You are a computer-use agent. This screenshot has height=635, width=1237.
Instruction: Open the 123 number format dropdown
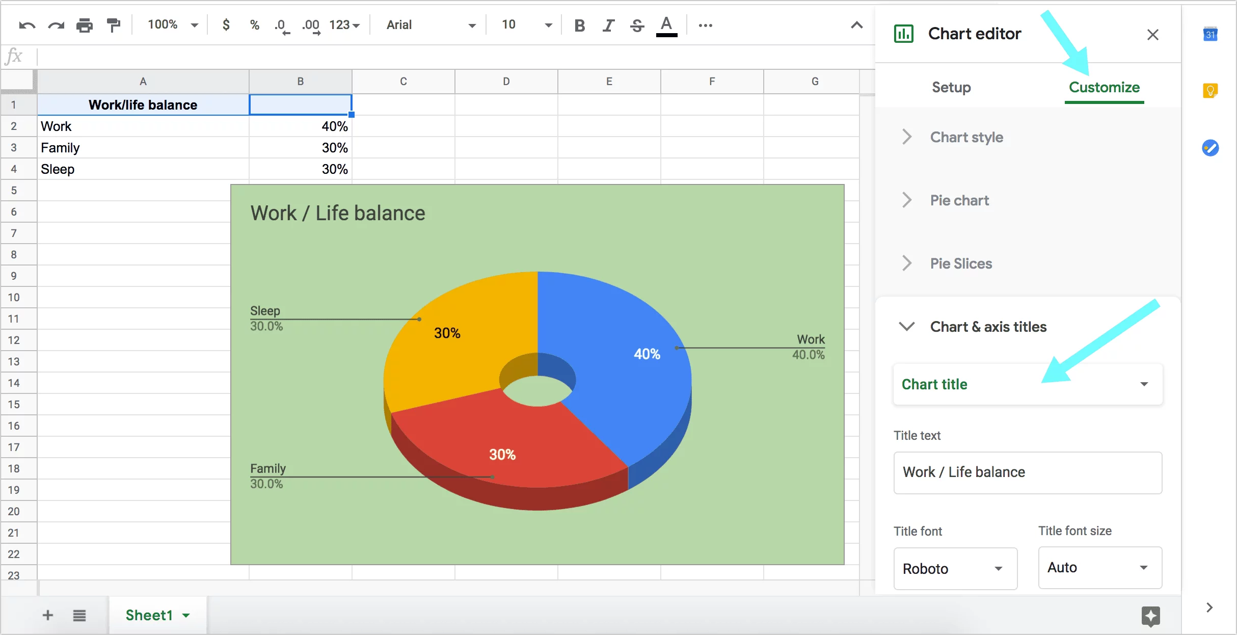pyautogui.click(x=344, y=24)
